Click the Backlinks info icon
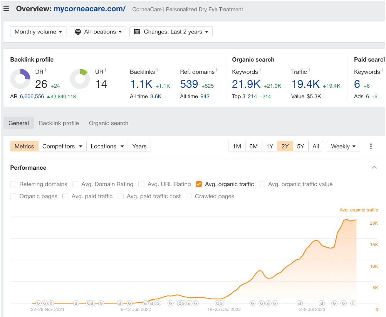The image size is (386, 317). point(156,70)
